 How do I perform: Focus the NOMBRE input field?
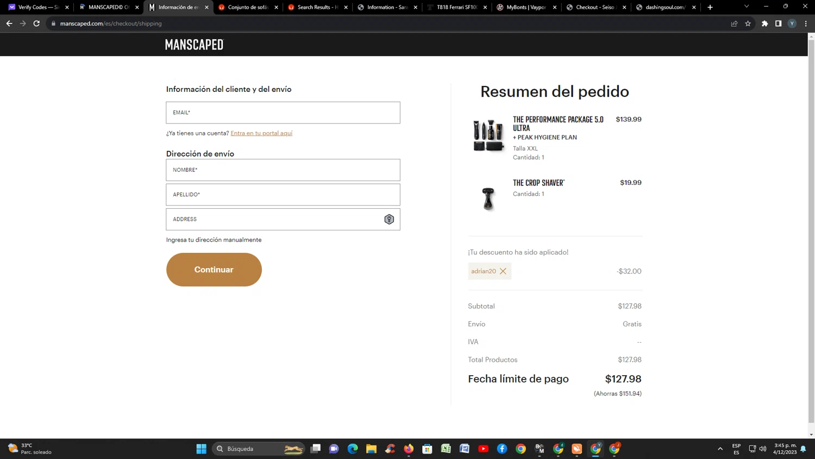coord(283,170)
